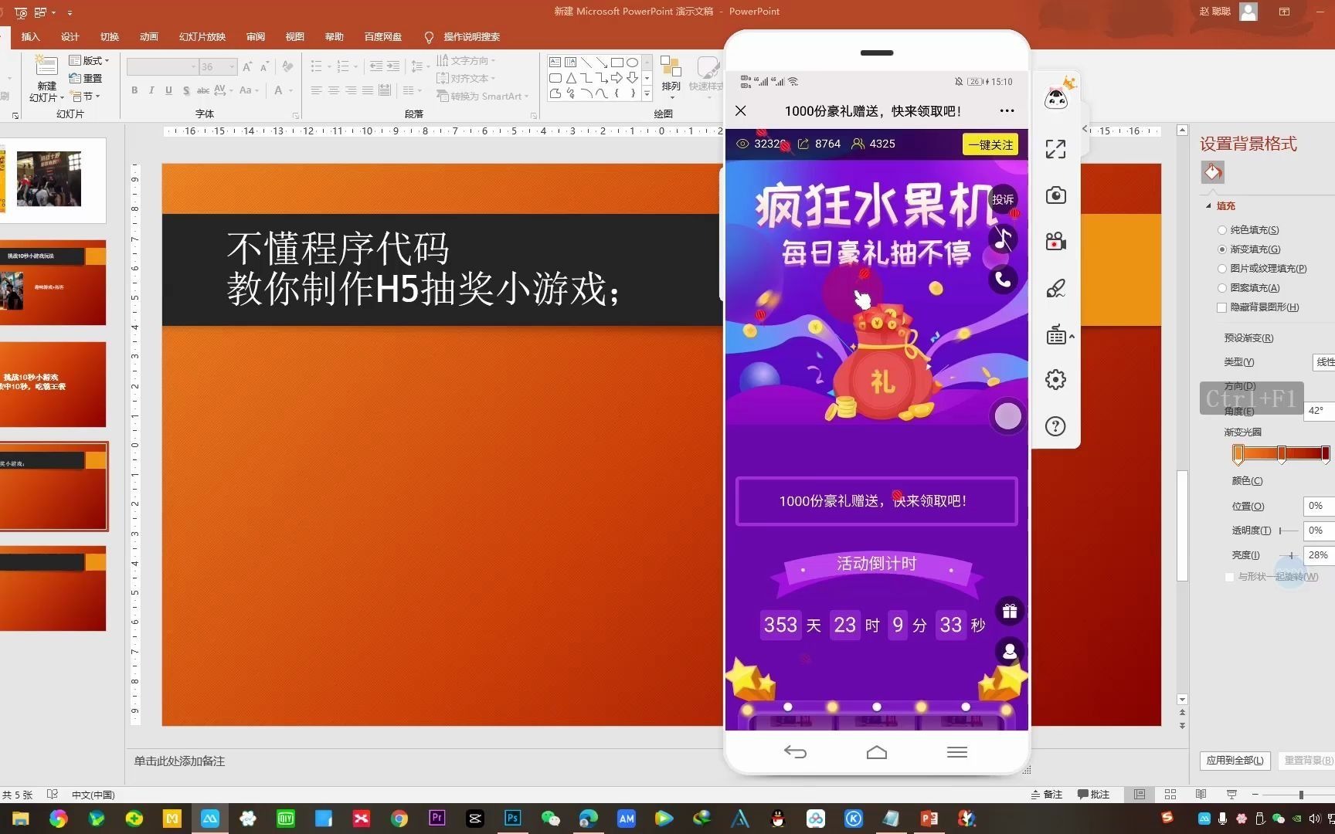Switch to Reading view in the status bar
Viewport: 1335px width, 834px height.
click(1201, 794)
